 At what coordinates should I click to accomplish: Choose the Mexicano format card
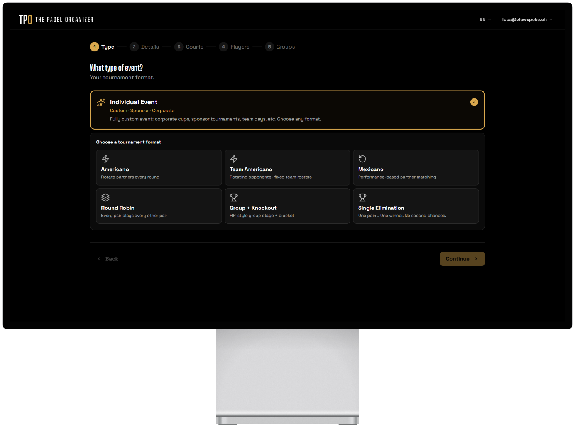pos(416,167)
